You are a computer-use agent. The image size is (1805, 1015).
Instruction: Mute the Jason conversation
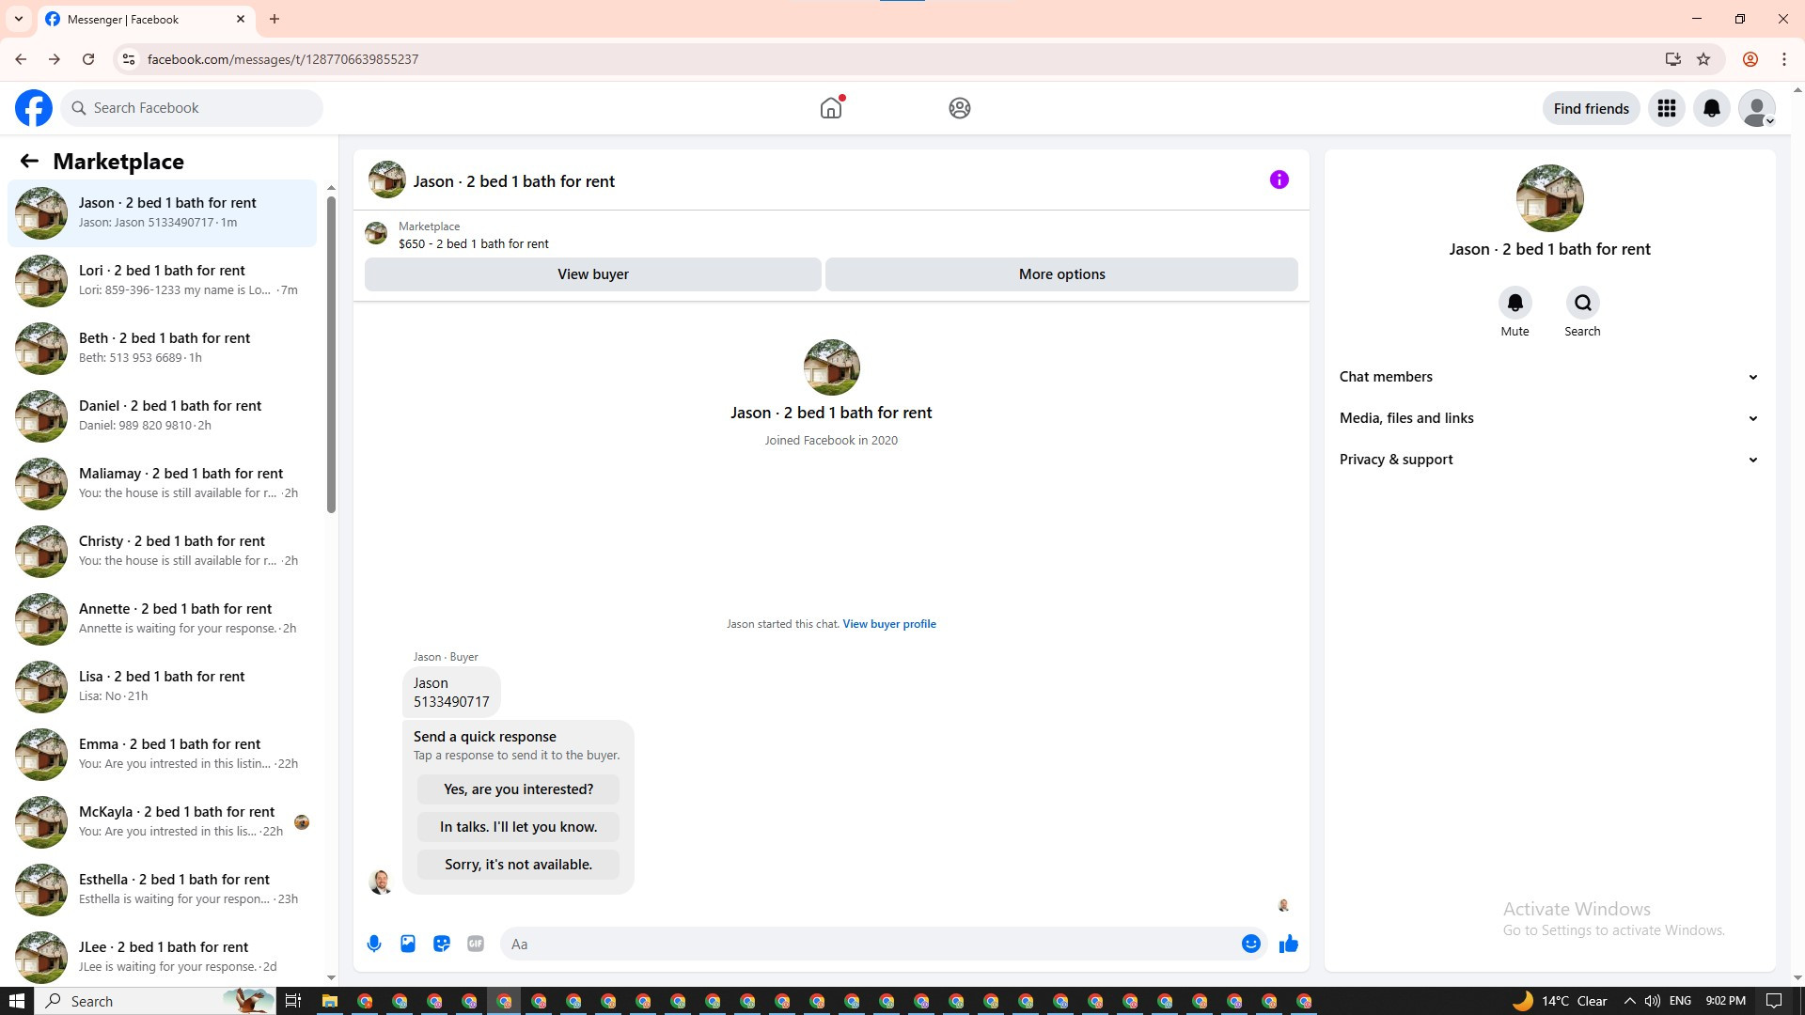coord(1515,304)
